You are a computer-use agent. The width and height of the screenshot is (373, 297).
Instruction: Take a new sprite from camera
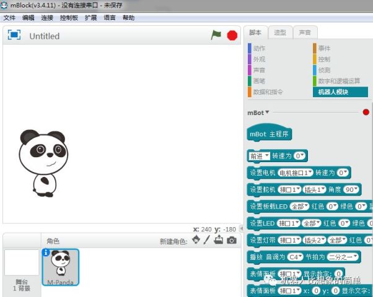point(232,241)
